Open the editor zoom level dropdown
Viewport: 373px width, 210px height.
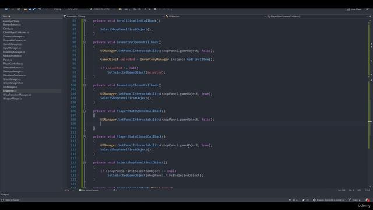(x=69, y=190)
